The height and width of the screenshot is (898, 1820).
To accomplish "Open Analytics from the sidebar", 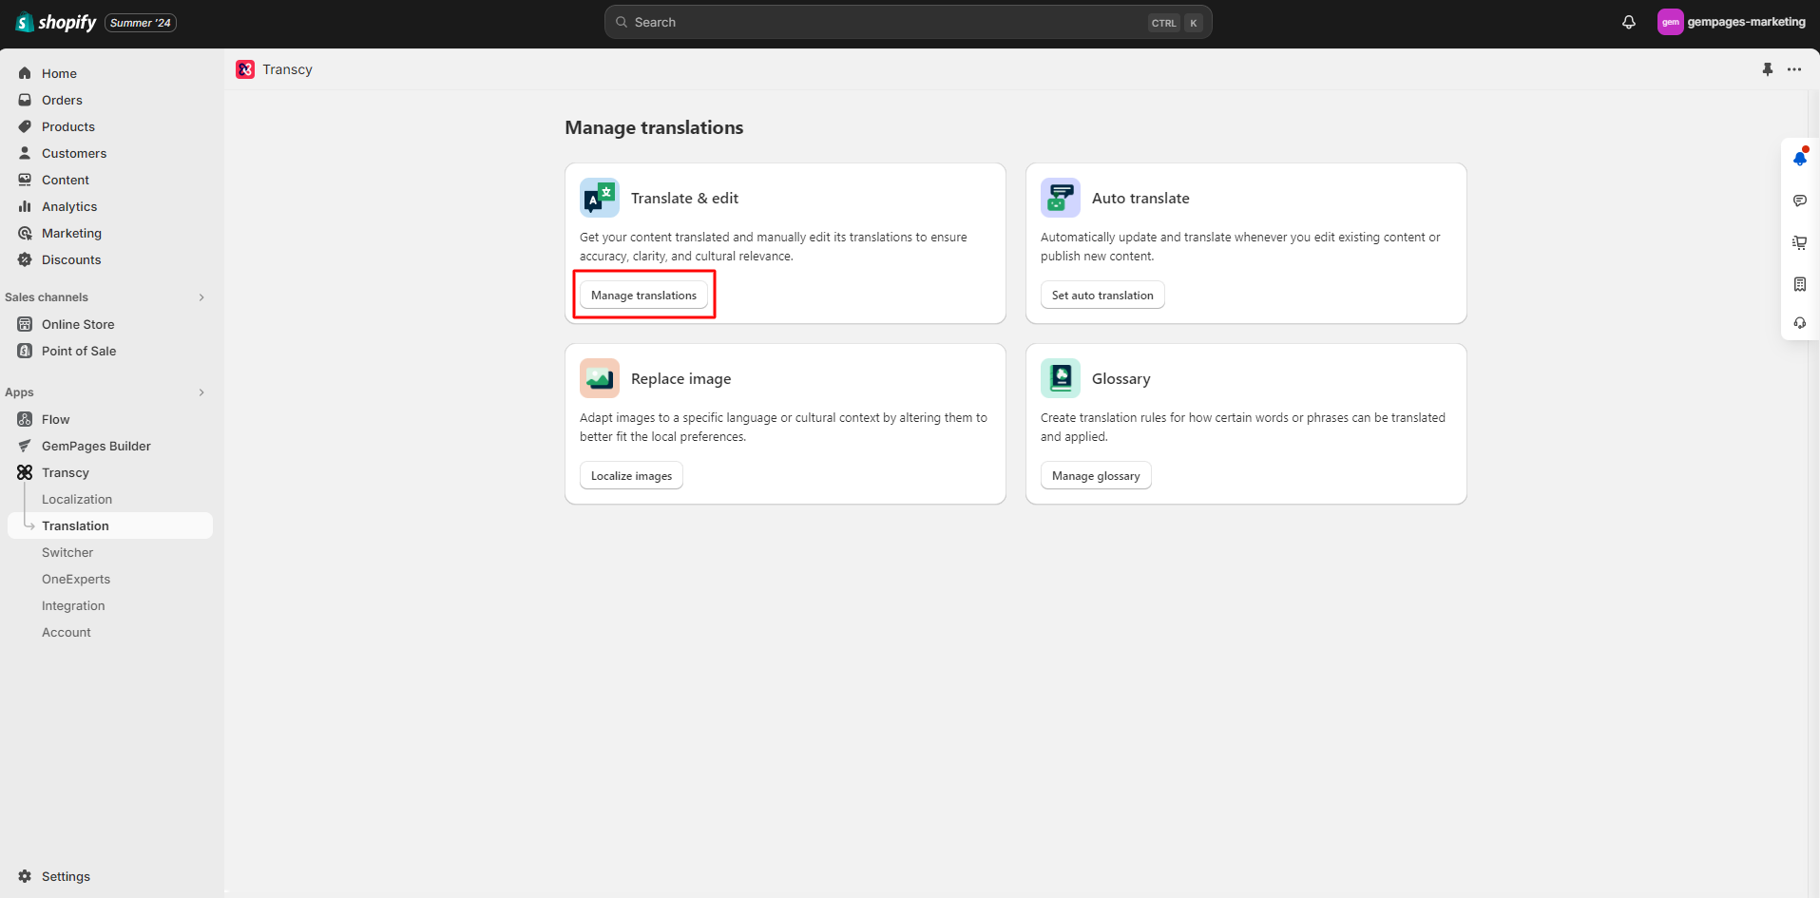I will 69,206.
